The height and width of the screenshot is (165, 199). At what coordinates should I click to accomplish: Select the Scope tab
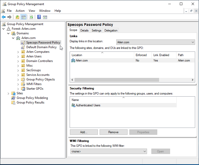pyautogui.click(x=73, y=30)
